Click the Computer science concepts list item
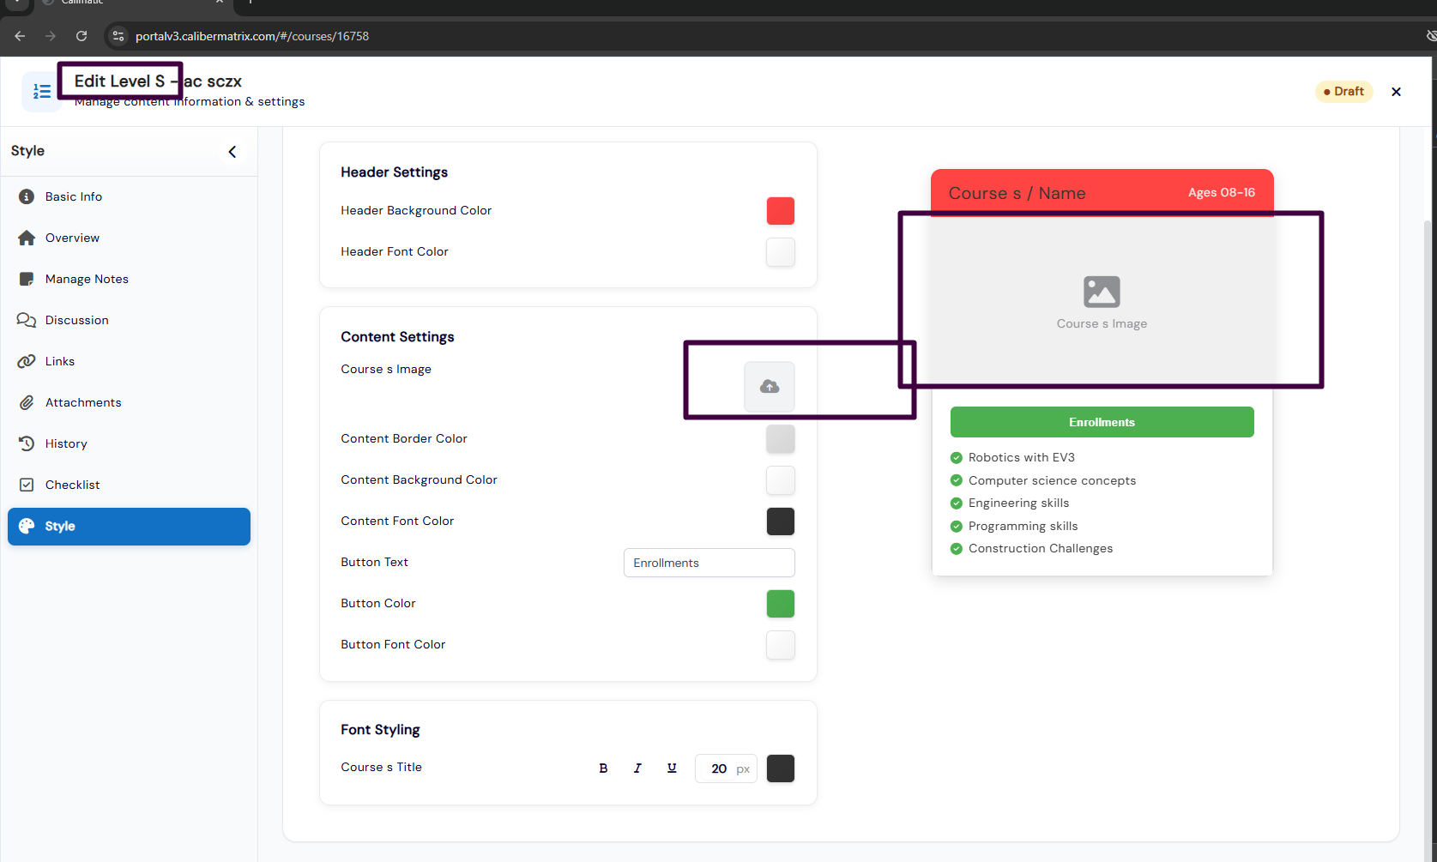Image resolution: width=1437 pixels, height=862 pixels. coord(1053,480)
